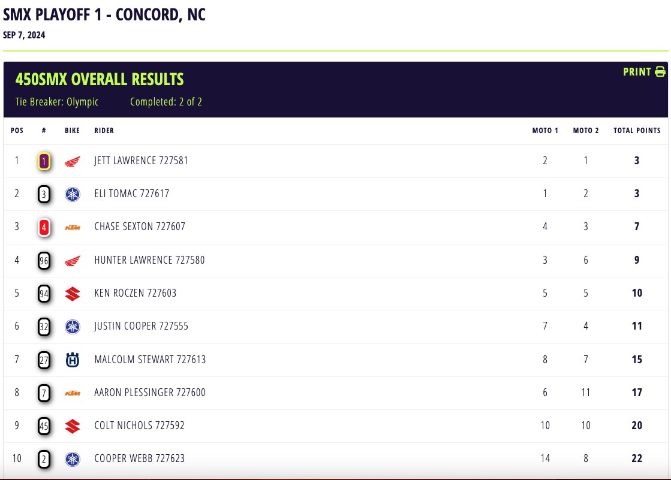Click the PRINT printer icon
The width and height of the screenshot is (671, 480).
point(660,72)
